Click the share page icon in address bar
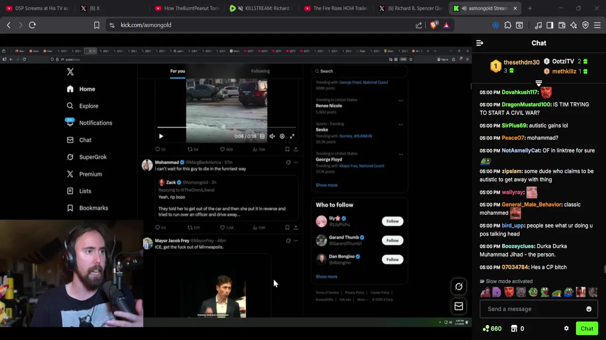Viewport: 606px width, 340px height. [419, 25]
